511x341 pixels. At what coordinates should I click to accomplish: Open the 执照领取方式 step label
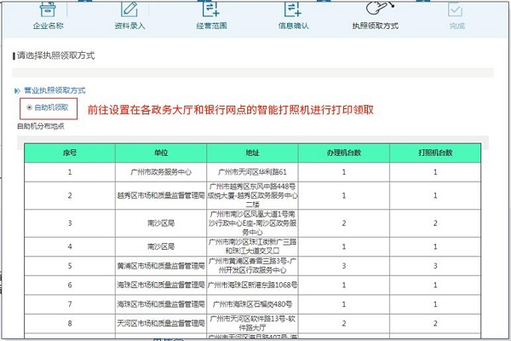[375, 26]
